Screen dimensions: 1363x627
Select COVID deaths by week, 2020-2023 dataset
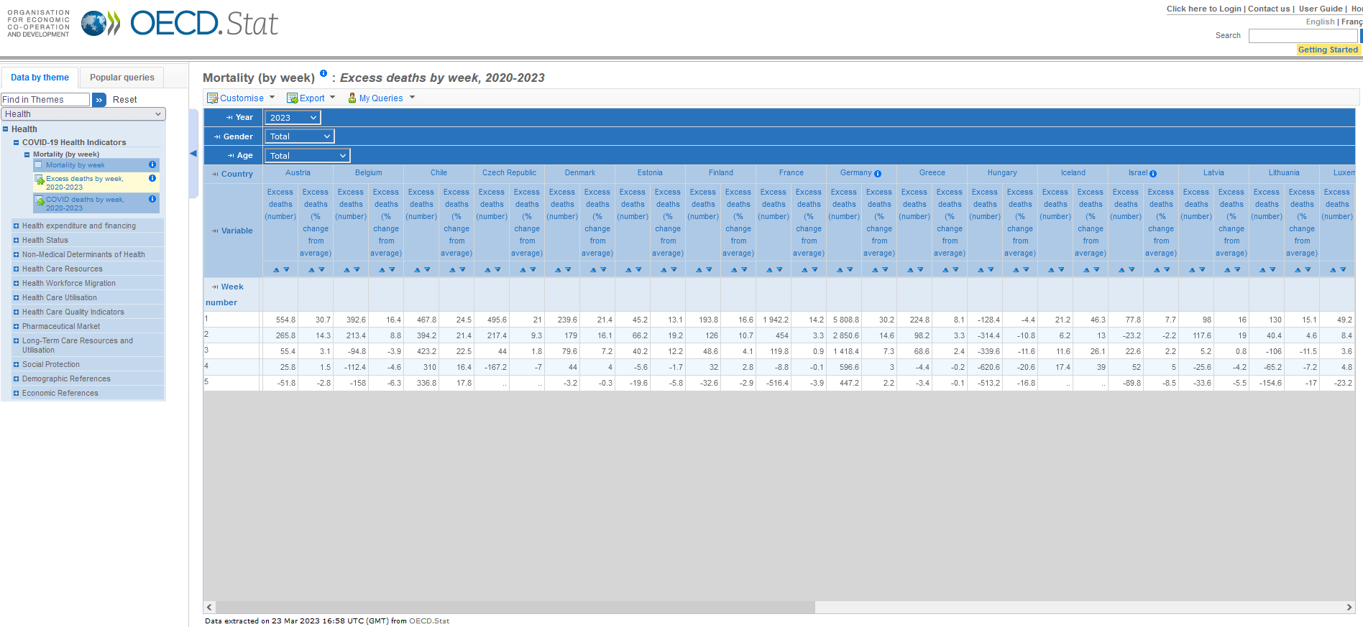click(85, 204)
